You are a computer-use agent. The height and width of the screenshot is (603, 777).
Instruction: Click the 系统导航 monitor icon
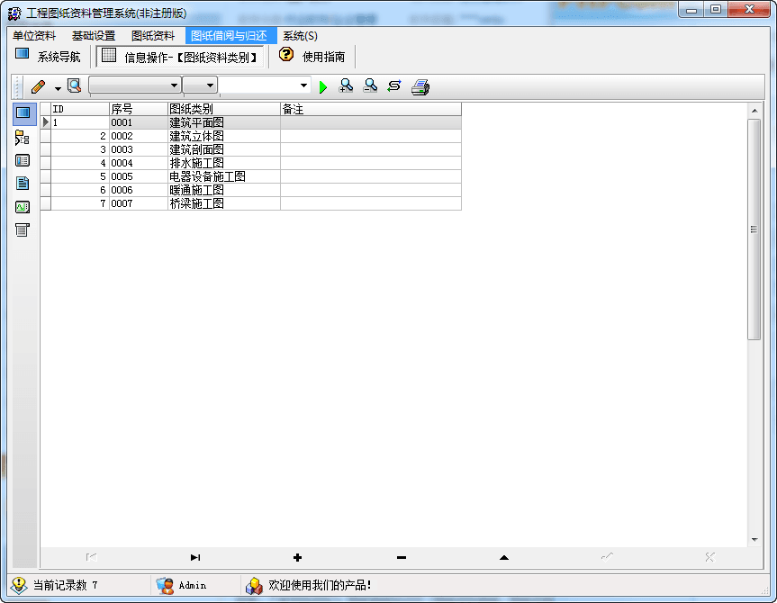coord(23,53)
